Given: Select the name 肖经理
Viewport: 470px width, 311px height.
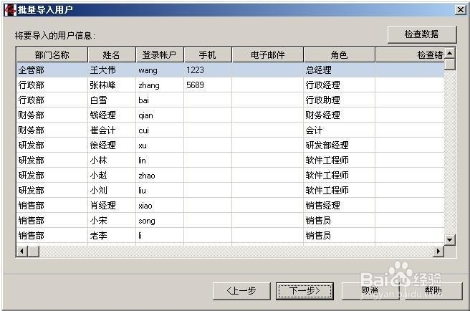Looking at the screenshot, I should coord(103,206).
